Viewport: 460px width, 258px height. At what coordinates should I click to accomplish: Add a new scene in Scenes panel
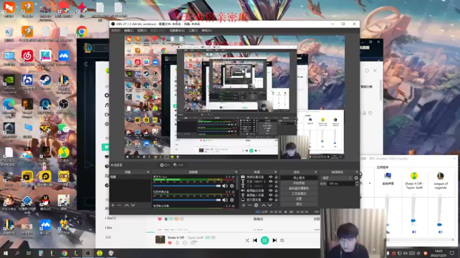[x=113, y=205]
